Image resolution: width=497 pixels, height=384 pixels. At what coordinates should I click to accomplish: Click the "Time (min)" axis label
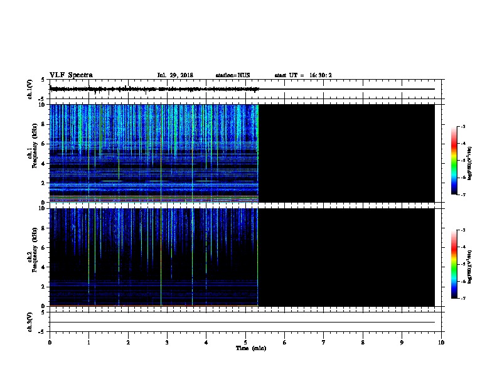[x=251, y=348]
